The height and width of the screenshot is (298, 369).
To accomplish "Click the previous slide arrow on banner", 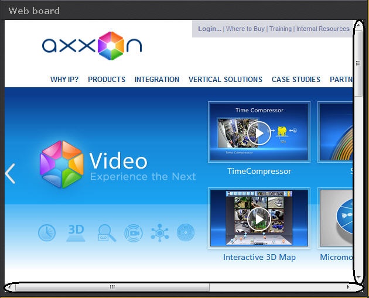I will [11, 173].
